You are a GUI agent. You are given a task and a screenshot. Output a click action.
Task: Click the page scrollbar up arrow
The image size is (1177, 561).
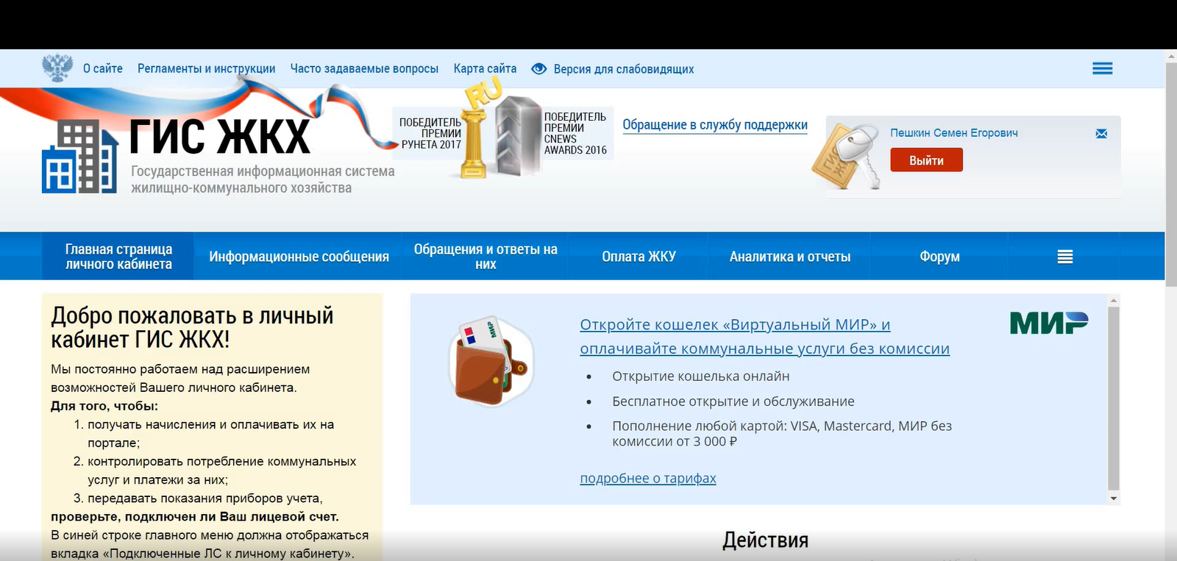1171,56
